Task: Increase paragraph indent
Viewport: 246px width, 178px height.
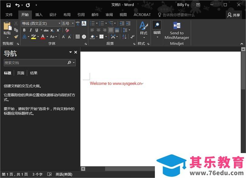Action: (x=128, y=23)
